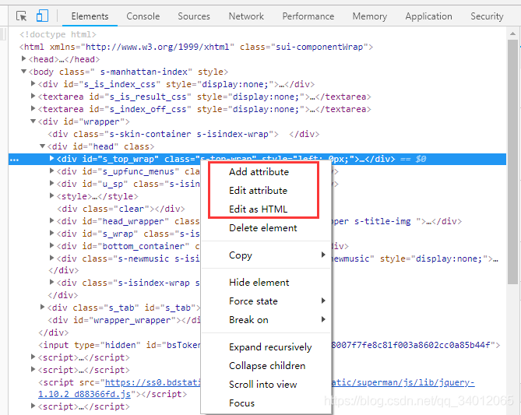Image resolution: width=521 pixels, height=415 pixels.
Task: Click the scrollbar up arrow in Elements panel
Action: [x=512, y=33]
